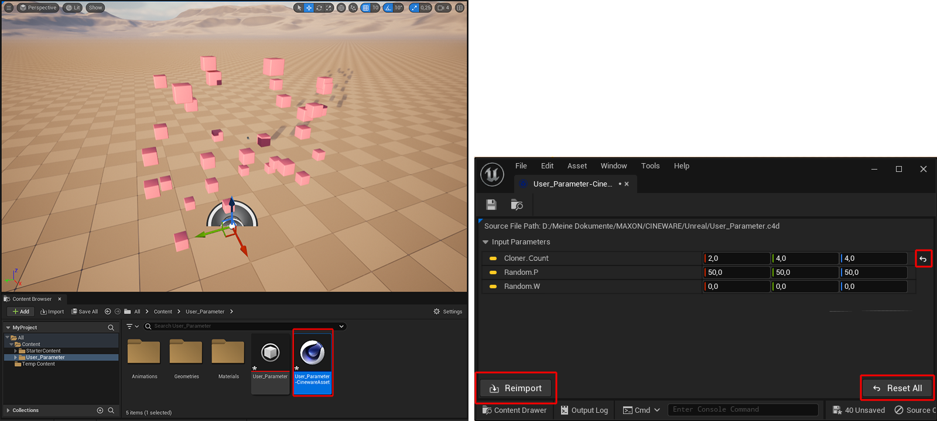Click the Enter Console Command field
Screen dimensions: 937x421
pyautogui.click(x=742, y=410)
